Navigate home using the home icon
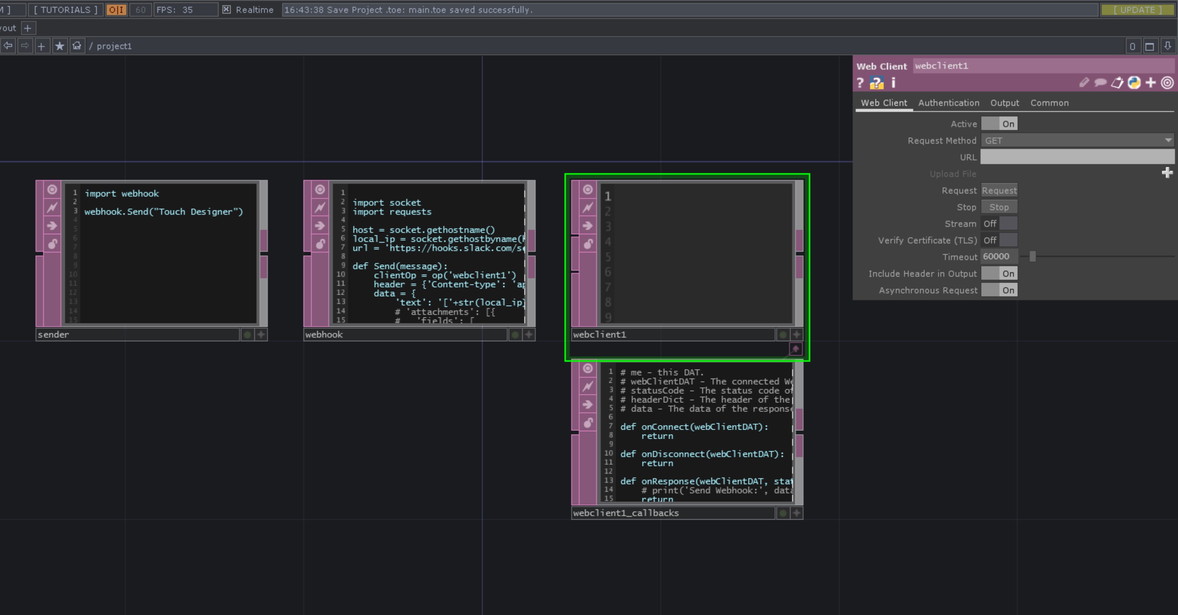This screenshot has height=615, width=1178. tap(77, 46)
